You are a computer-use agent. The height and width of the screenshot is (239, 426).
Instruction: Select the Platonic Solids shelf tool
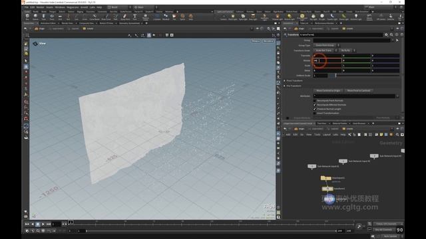[146, 17]
